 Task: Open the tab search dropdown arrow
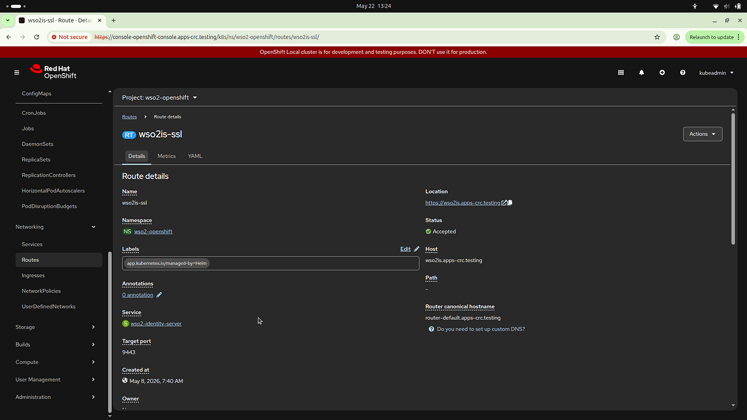[7, 20]
